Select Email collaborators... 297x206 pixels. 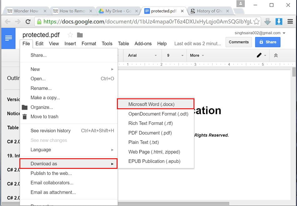(69, 183)
